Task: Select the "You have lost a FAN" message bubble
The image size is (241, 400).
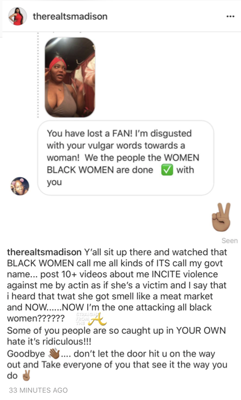Action: [126, 158]
